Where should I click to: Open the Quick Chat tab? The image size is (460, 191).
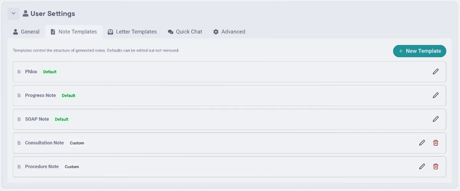185,32
